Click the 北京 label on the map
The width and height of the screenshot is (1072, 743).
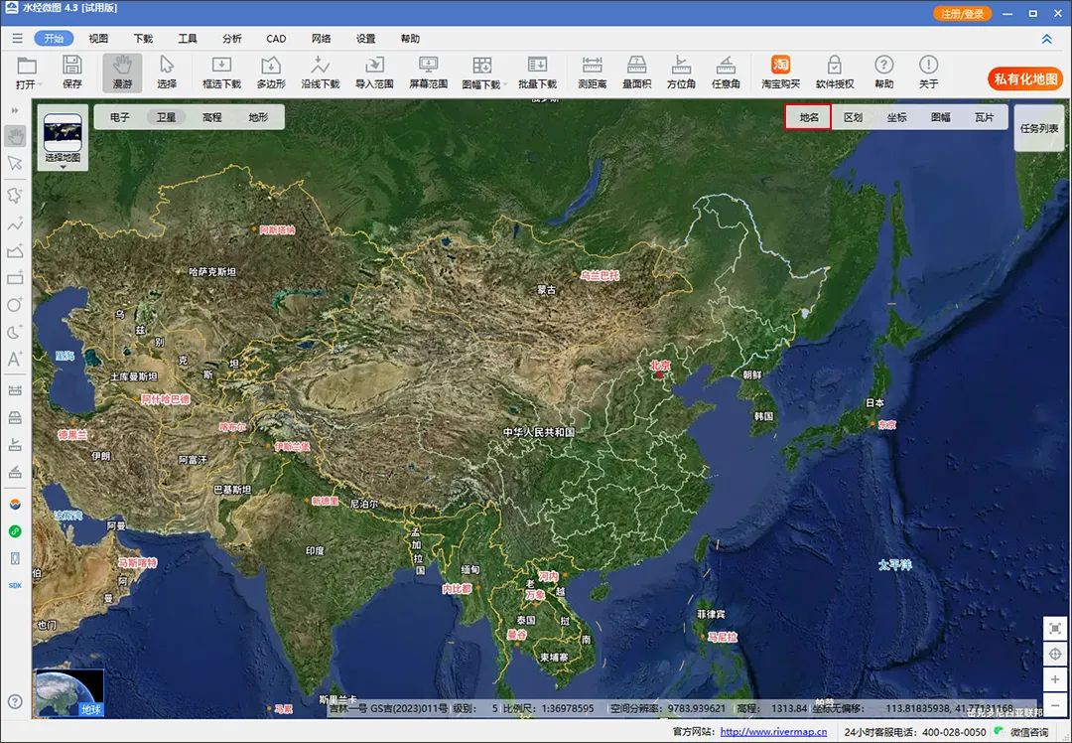click(x=660, y=366)
